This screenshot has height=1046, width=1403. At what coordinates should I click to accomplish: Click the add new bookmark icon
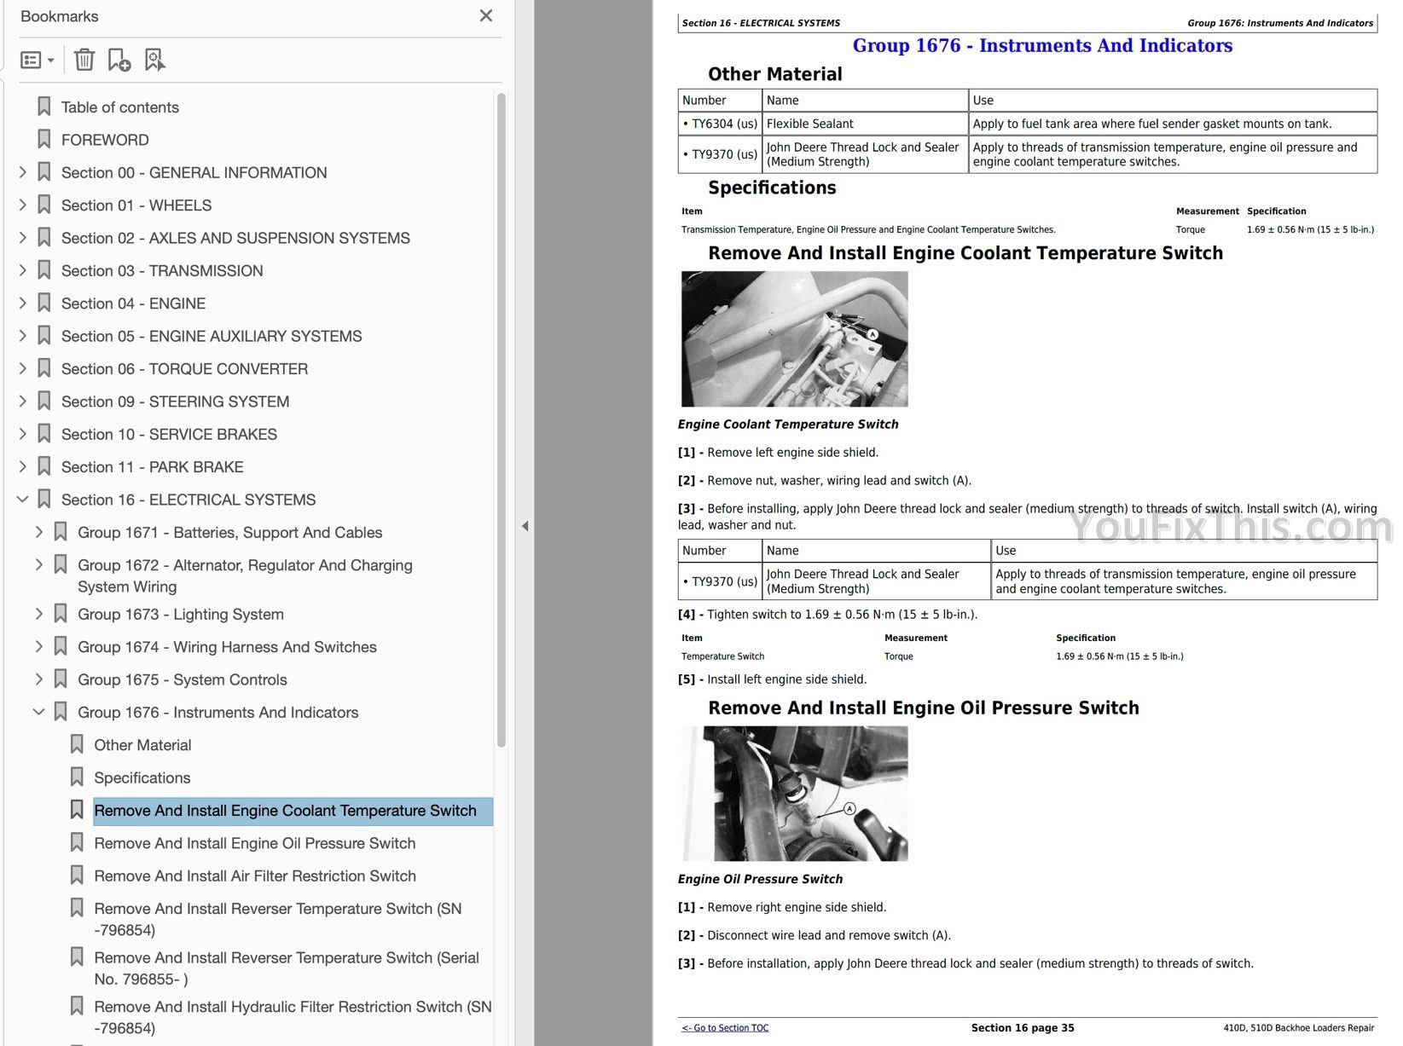coord(119,60)
